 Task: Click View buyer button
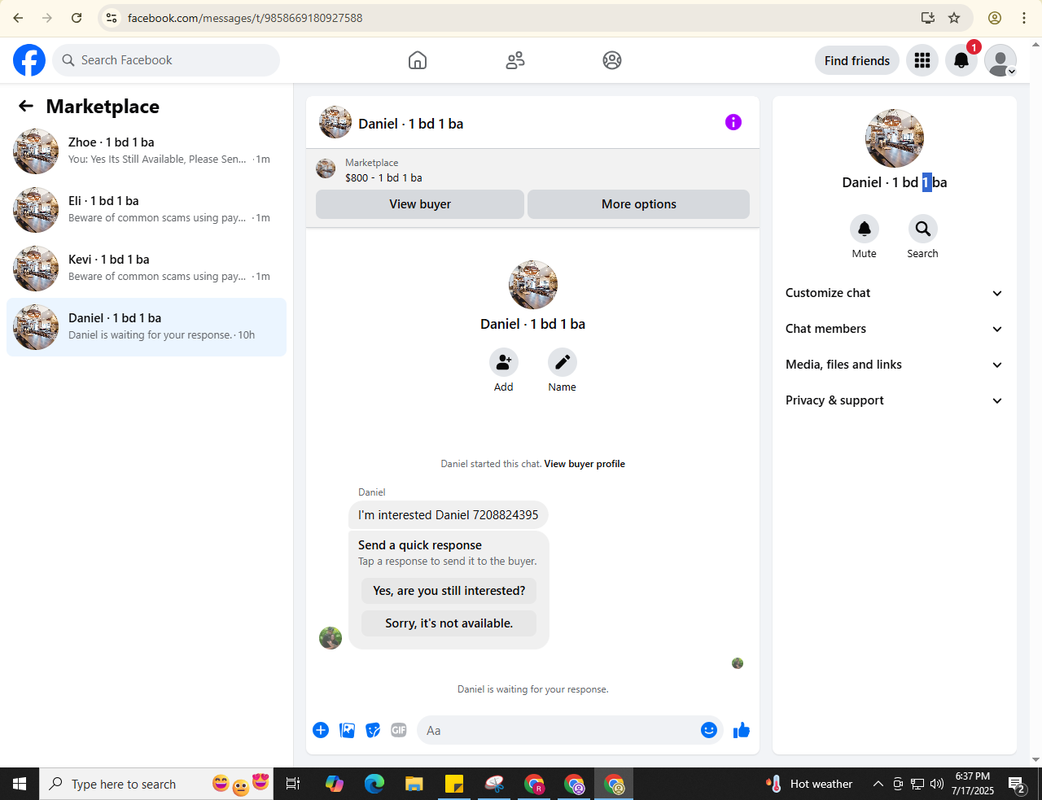pos(420,204)
